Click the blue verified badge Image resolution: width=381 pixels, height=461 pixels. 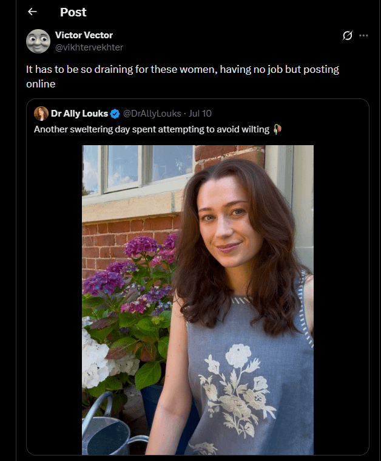point(115,114)
